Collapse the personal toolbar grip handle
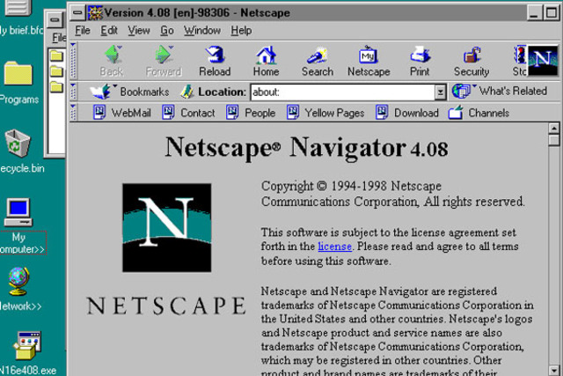 [x=73, y=113]
